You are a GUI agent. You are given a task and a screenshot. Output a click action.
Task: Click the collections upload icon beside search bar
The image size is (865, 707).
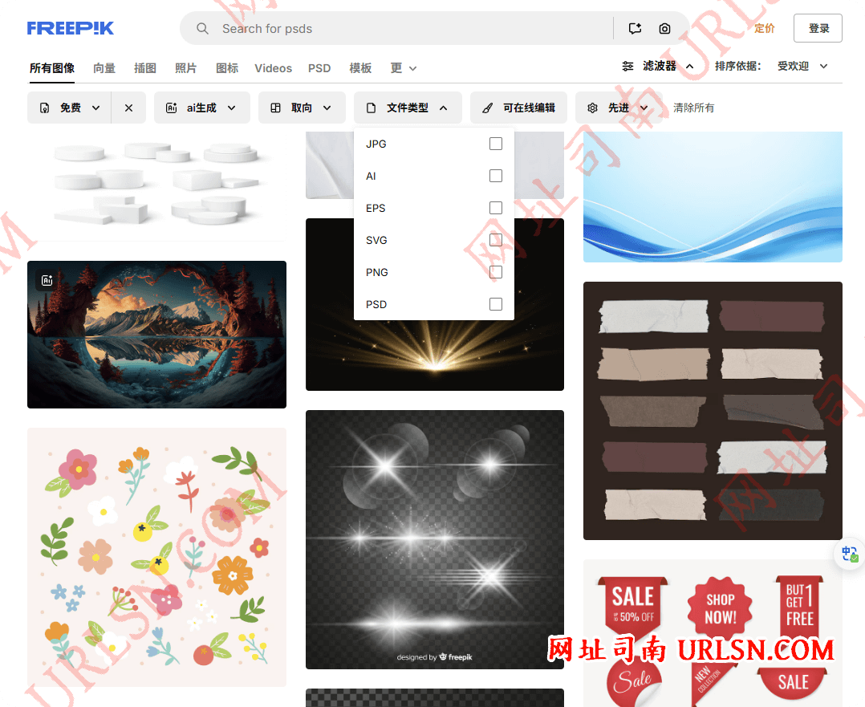(635, 28)
